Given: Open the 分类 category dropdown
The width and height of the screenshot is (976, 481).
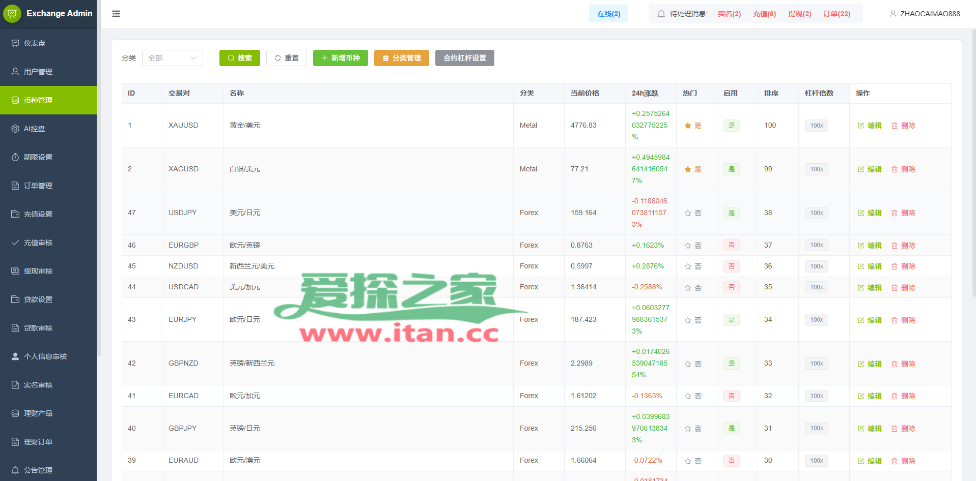Looking at the screenshot, I should pyautogui.click(x=173, y=58).
